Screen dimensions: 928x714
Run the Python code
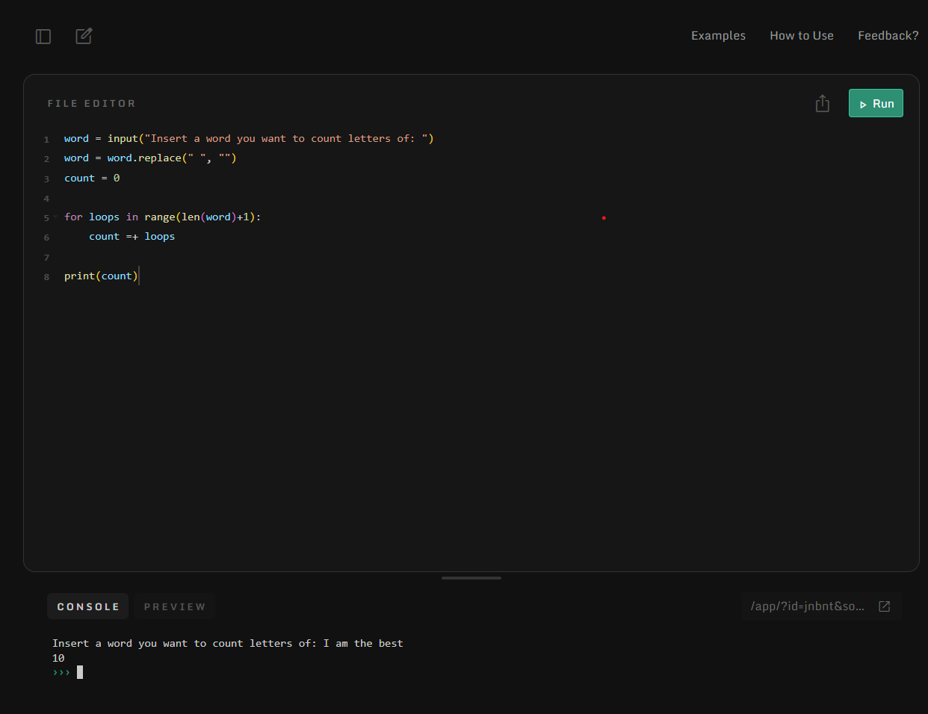876,103
